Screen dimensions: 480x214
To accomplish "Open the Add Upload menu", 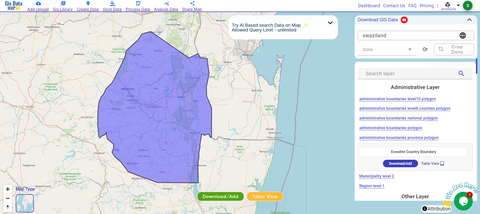I will tap(38, 9).
